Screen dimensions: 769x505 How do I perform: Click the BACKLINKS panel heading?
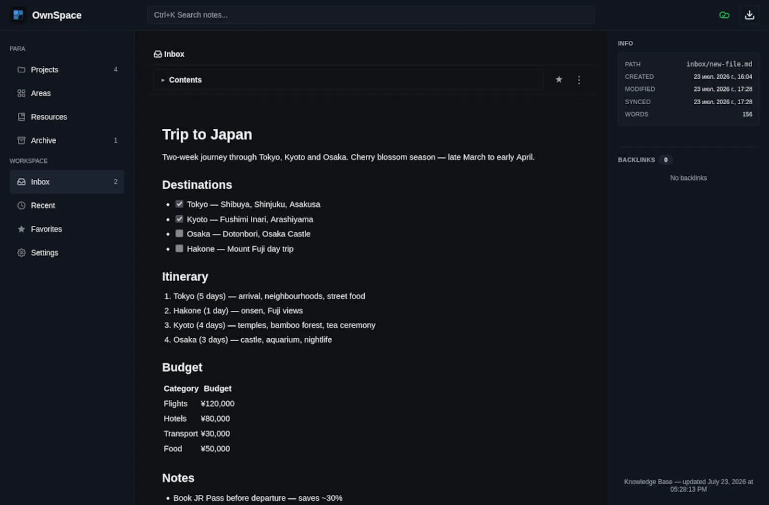[636, 160]
